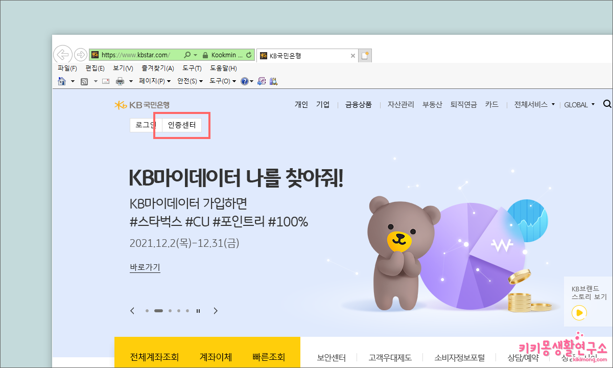
Task: Open the email reading icon on the toolbar
Action: point(105,81)
